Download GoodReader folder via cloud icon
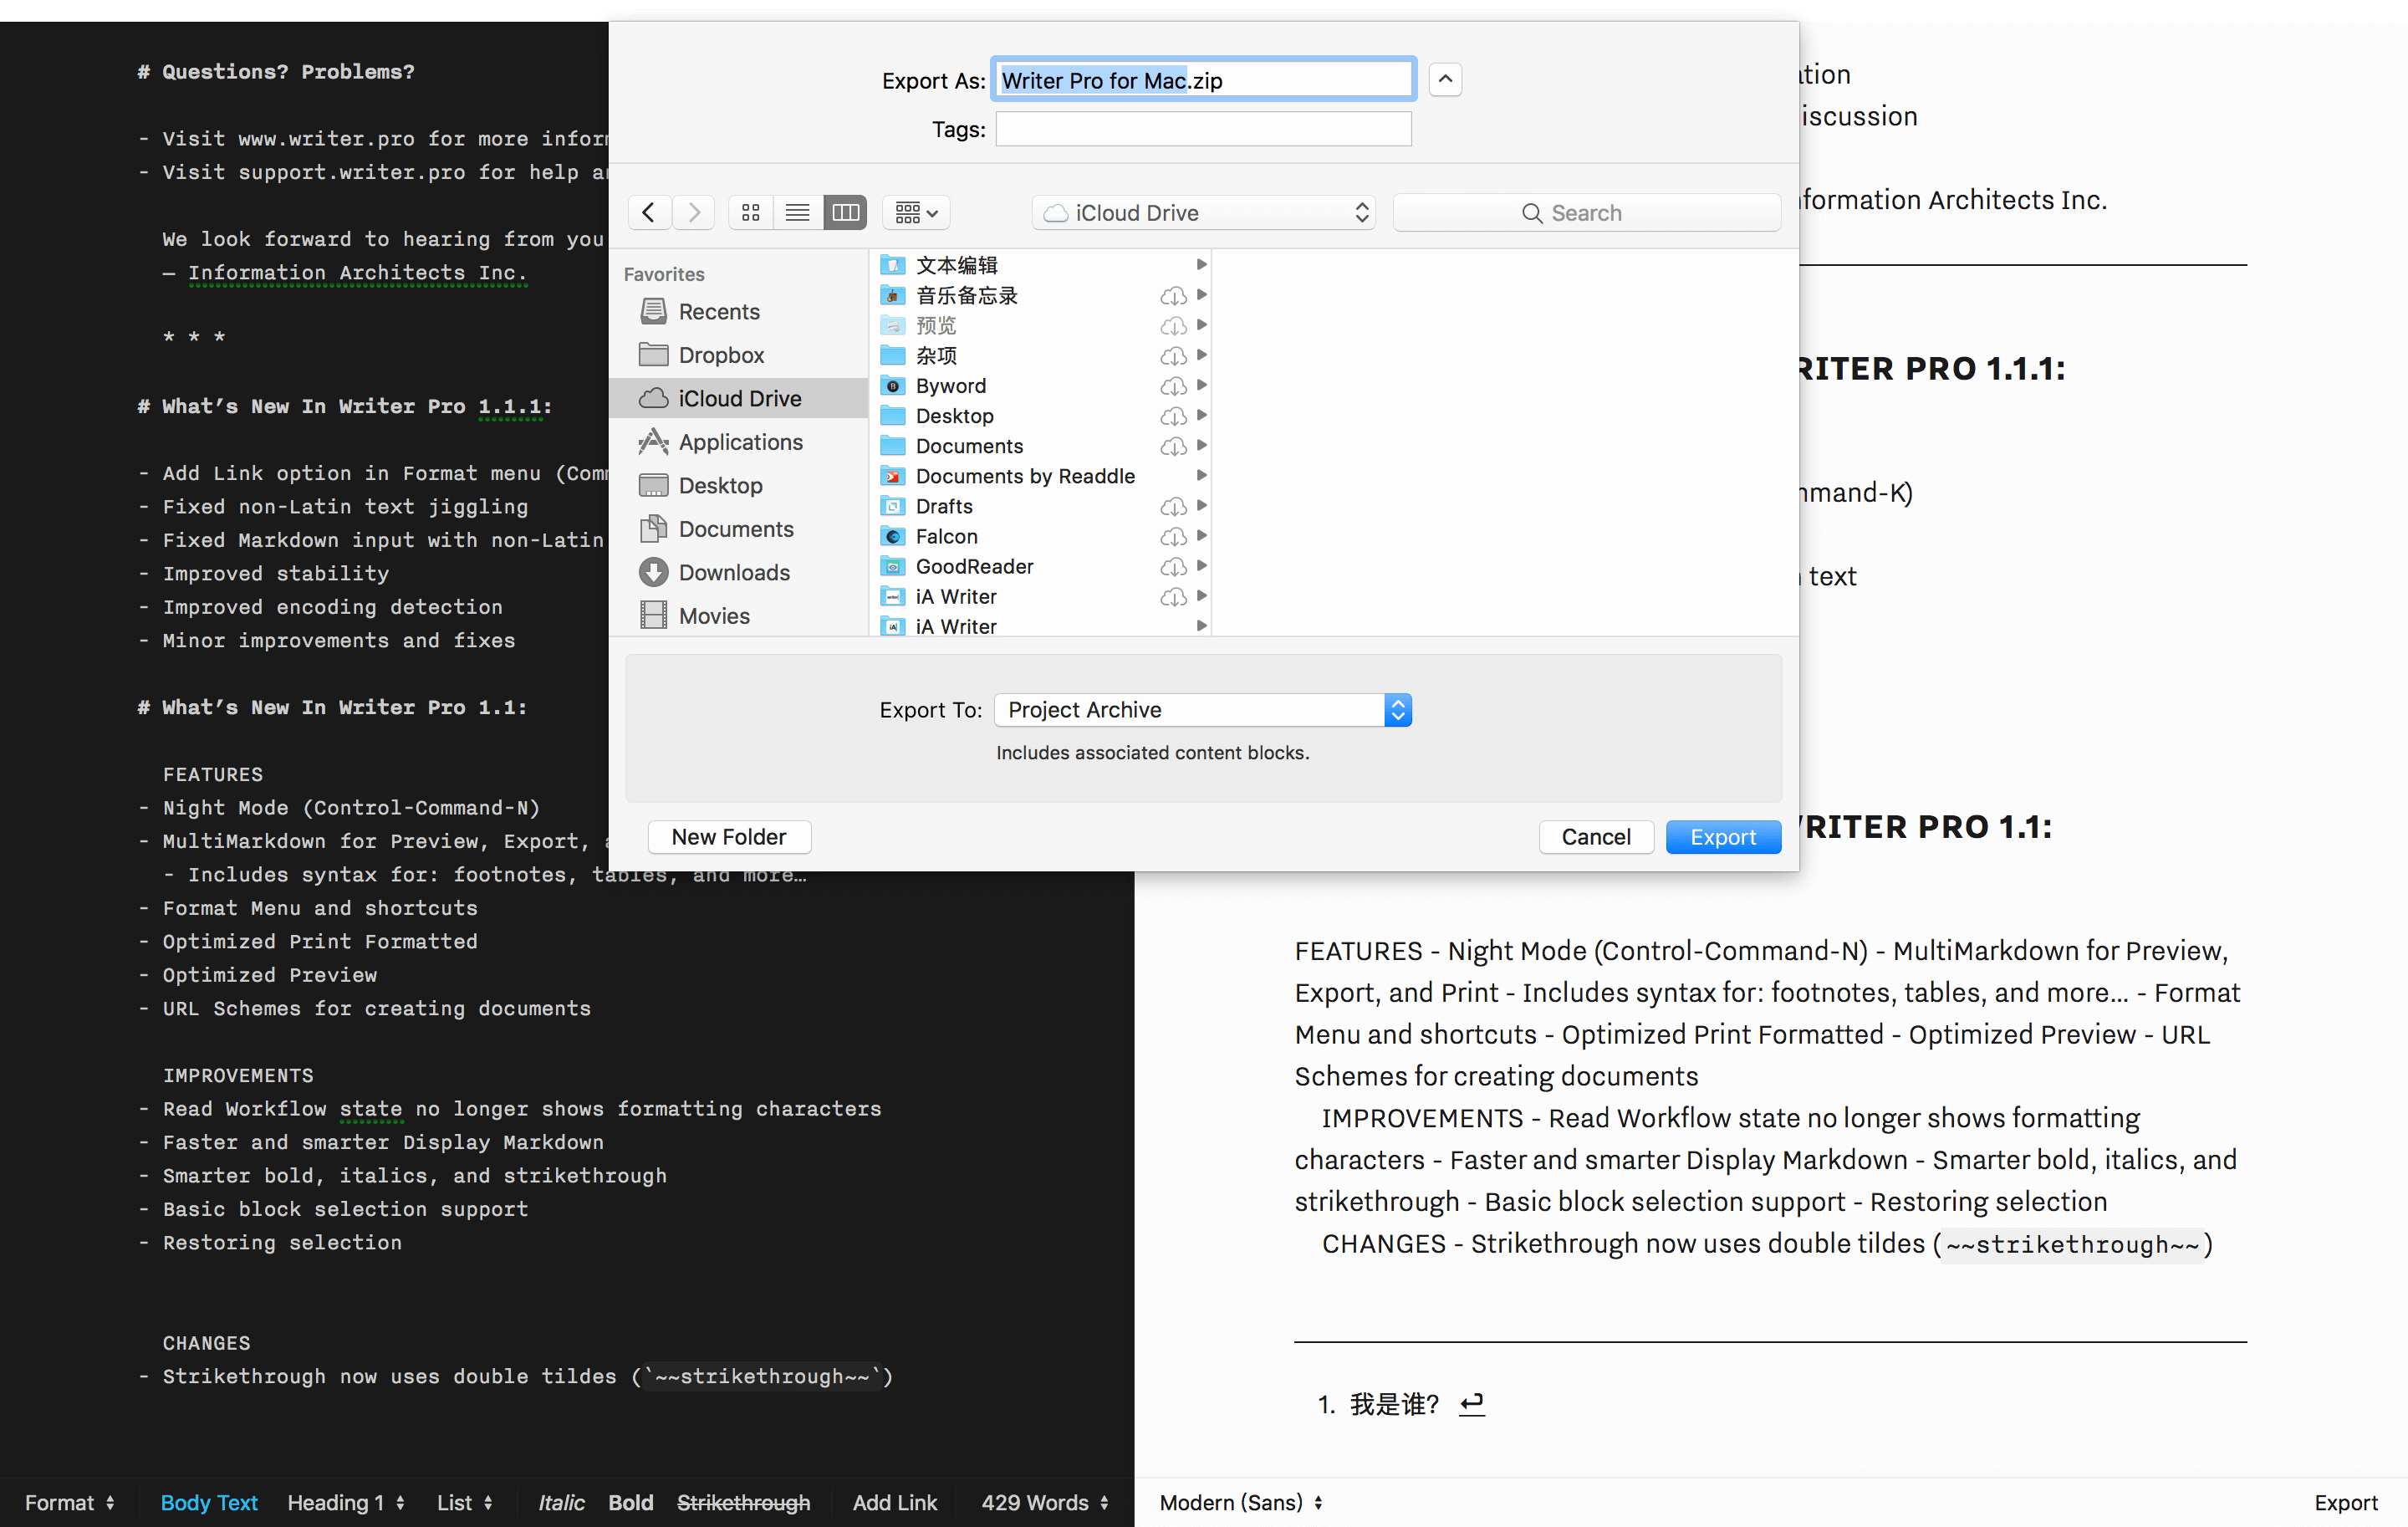Viewport: 2408px width, 1527px height. click(x=1173, y=567)
